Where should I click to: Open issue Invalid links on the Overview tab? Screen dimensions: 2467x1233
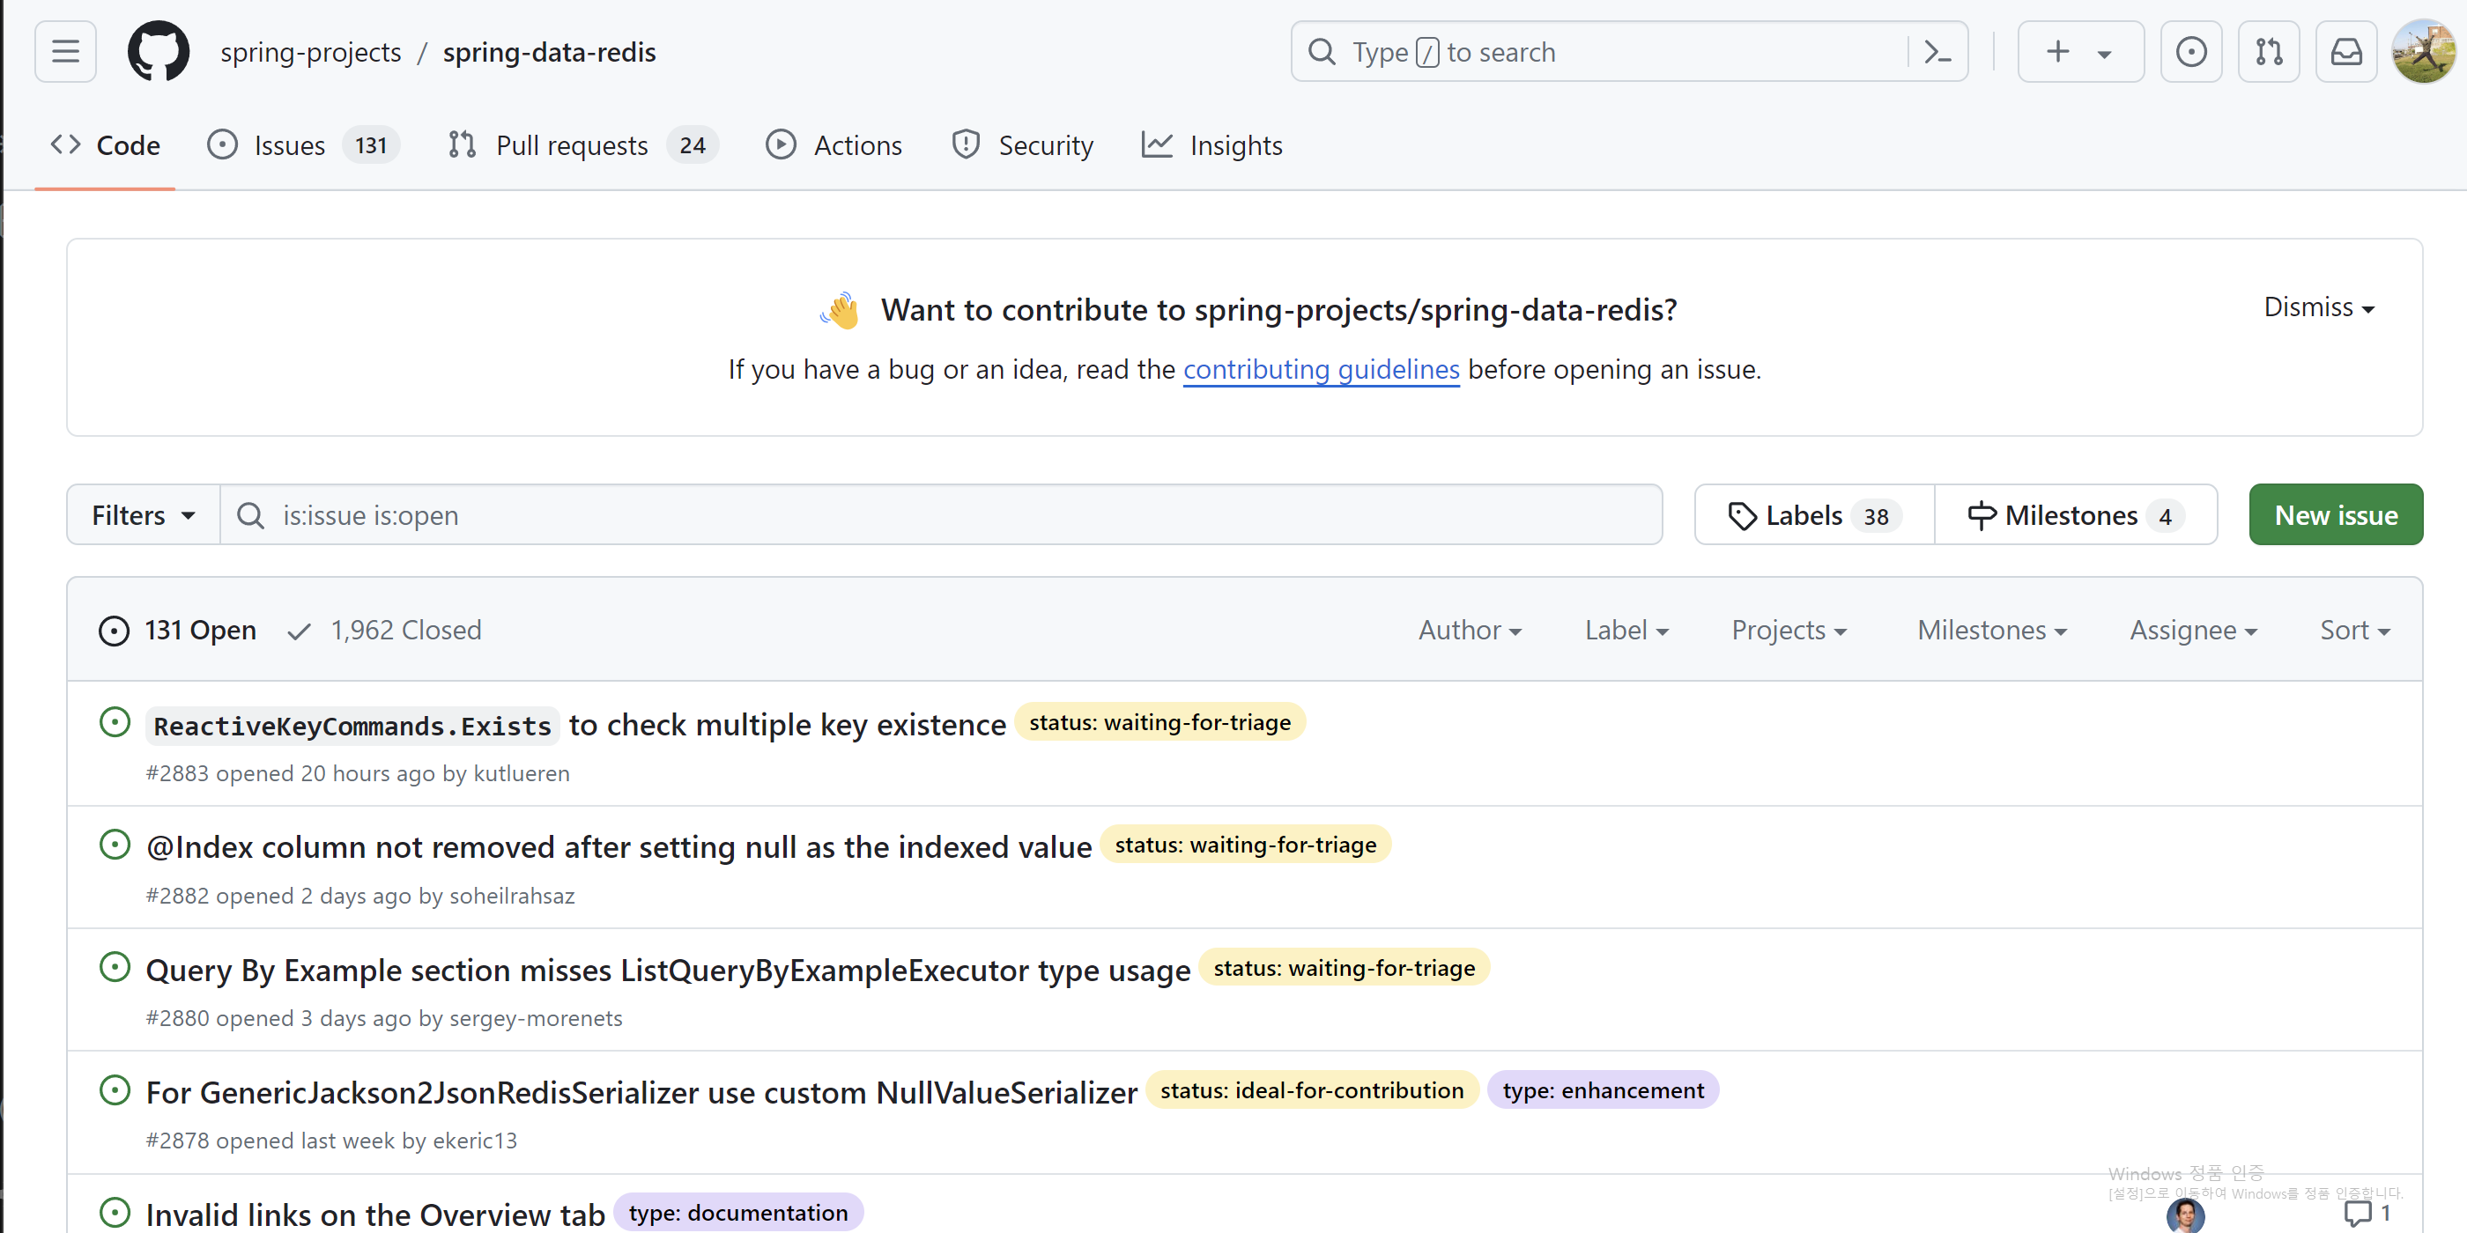(x=375, y=1214)
